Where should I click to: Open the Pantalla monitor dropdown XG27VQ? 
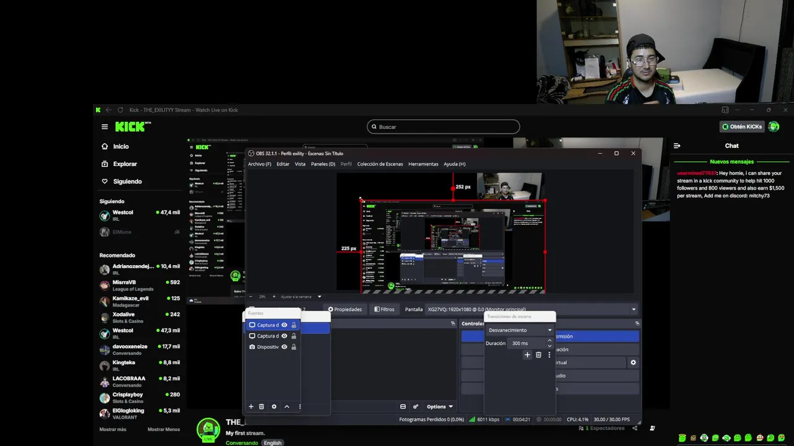pyautogui.click(x=532, y=309)
